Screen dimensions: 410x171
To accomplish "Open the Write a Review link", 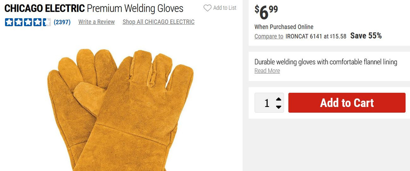I will (x=96, y=22).
